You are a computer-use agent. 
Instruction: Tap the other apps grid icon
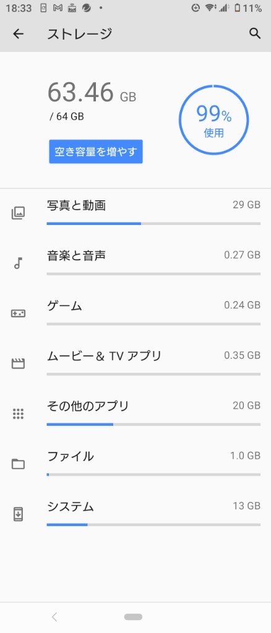coord(18,414)
